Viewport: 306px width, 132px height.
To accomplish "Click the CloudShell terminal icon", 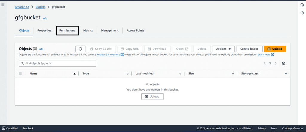I will (x=4, y=128).
